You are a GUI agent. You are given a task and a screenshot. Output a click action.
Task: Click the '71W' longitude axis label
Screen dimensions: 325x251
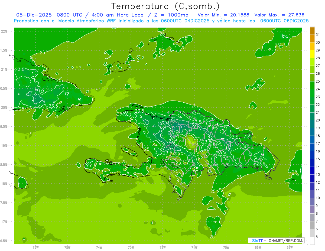pyautogui.click(x=194, y=247)
